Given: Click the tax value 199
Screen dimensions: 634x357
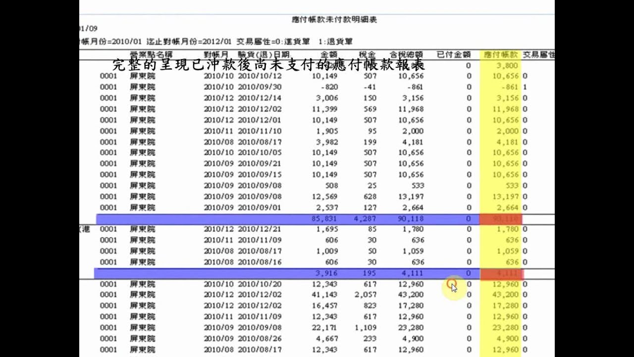Looking at the screenshot, I should coord(370,142).
